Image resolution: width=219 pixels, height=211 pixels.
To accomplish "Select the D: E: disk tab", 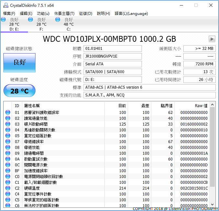I will tap(14, 24).
